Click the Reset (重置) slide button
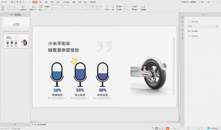The height and width of the screenshot is (130, 221). (x=47, y=7)
